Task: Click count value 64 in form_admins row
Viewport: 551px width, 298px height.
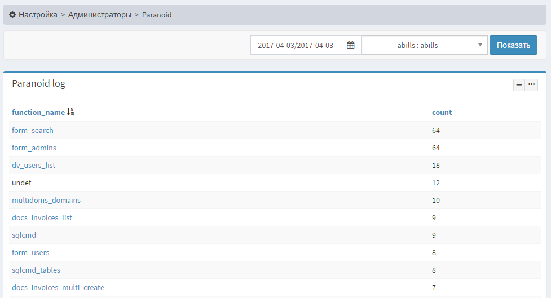Action: (x=436, y=148)
